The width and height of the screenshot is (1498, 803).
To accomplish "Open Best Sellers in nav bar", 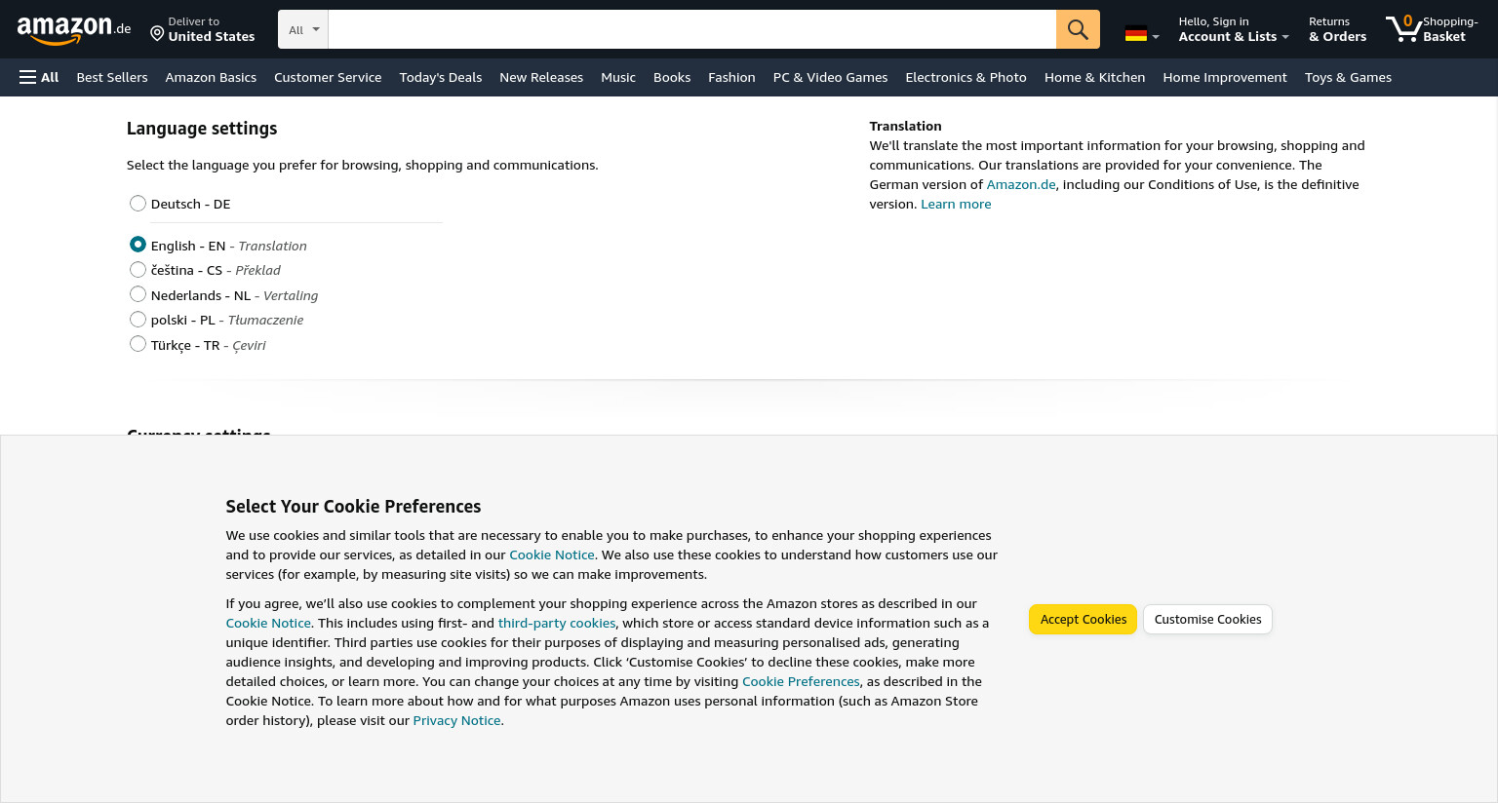I will click(112, 77).
